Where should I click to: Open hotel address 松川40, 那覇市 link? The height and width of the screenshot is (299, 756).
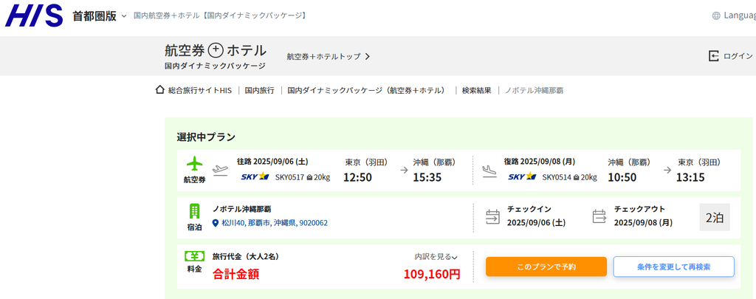click(x=275, y=223)
